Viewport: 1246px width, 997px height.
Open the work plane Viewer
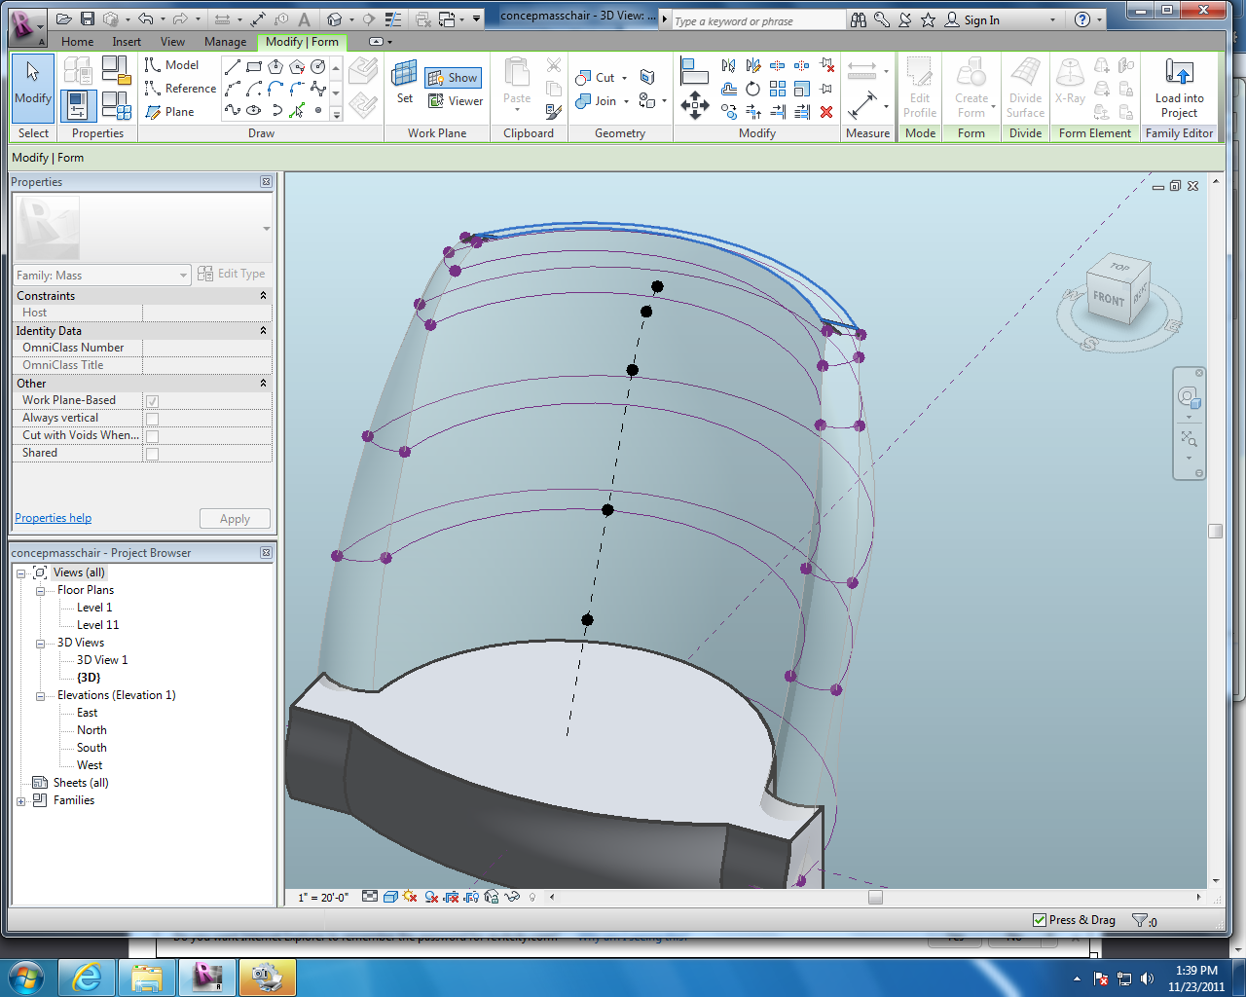(456, 101)
